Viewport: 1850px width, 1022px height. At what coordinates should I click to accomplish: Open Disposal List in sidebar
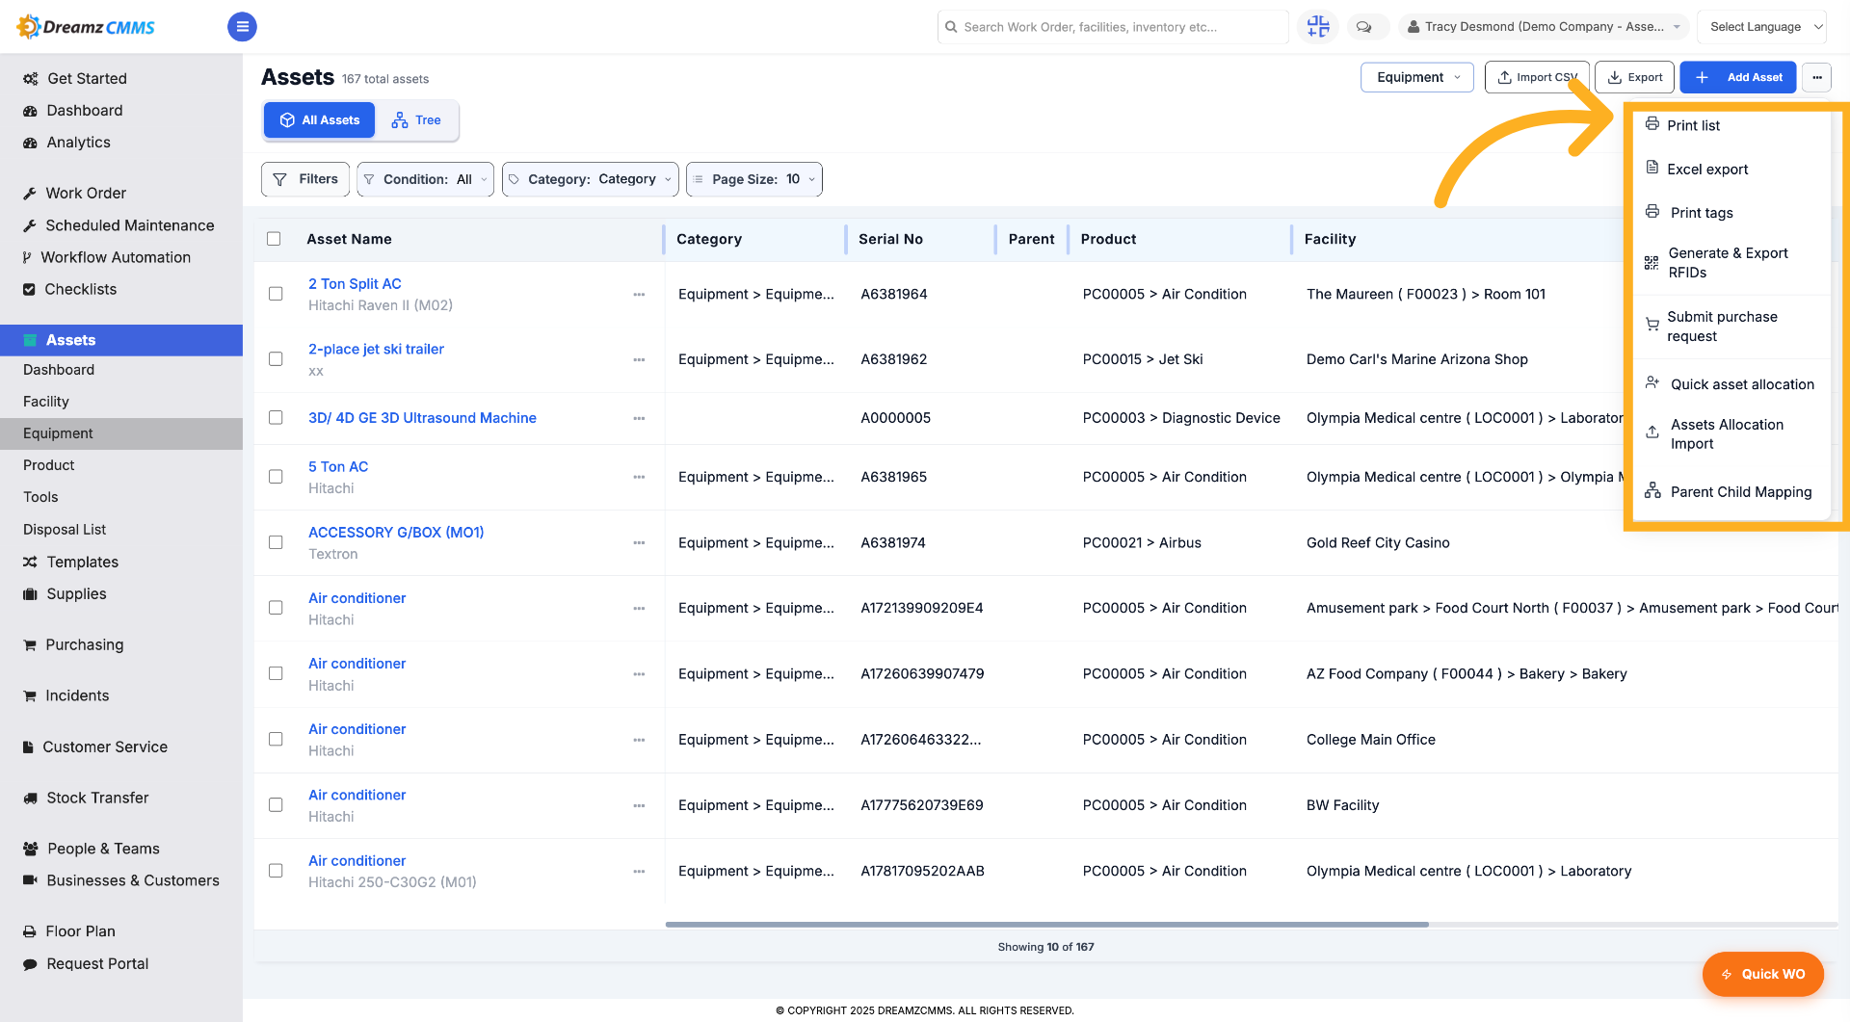click(x=65, y=530)
